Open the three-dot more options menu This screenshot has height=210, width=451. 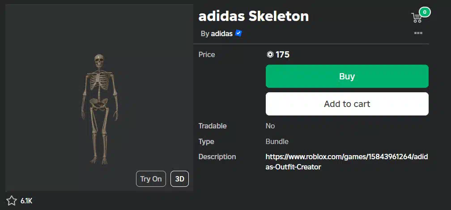tap(418, 33)
